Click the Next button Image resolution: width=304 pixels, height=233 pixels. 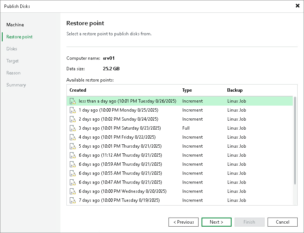point(217,222)
